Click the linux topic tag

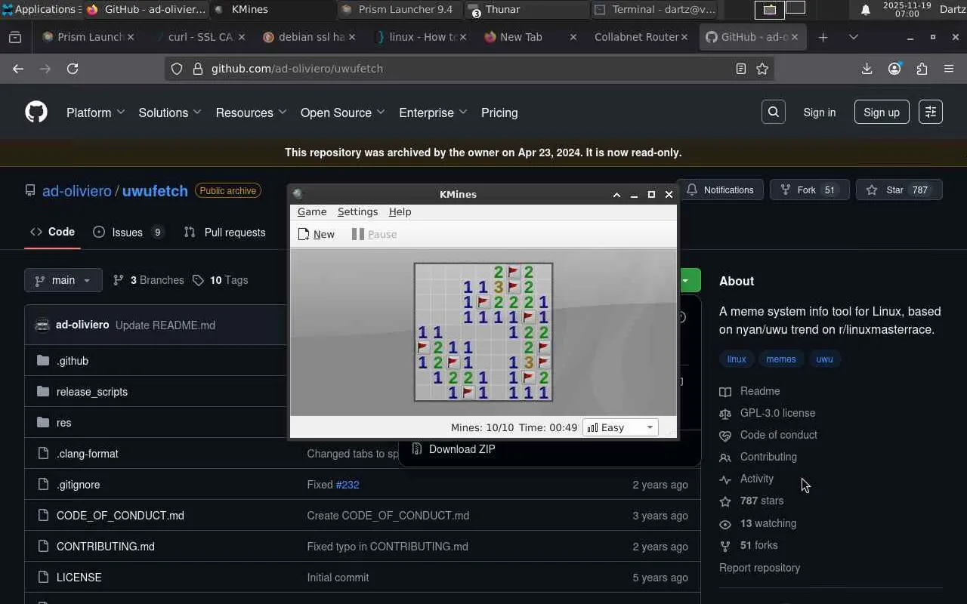click(x=737, y=359)
